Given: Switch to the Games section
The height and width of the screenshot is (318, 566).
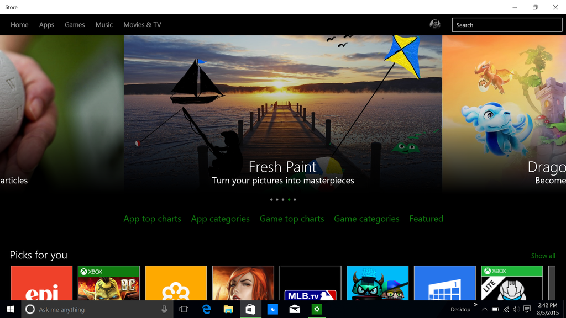Looking at the screenshot, I should pyautogui.click(x=75, y=24).
